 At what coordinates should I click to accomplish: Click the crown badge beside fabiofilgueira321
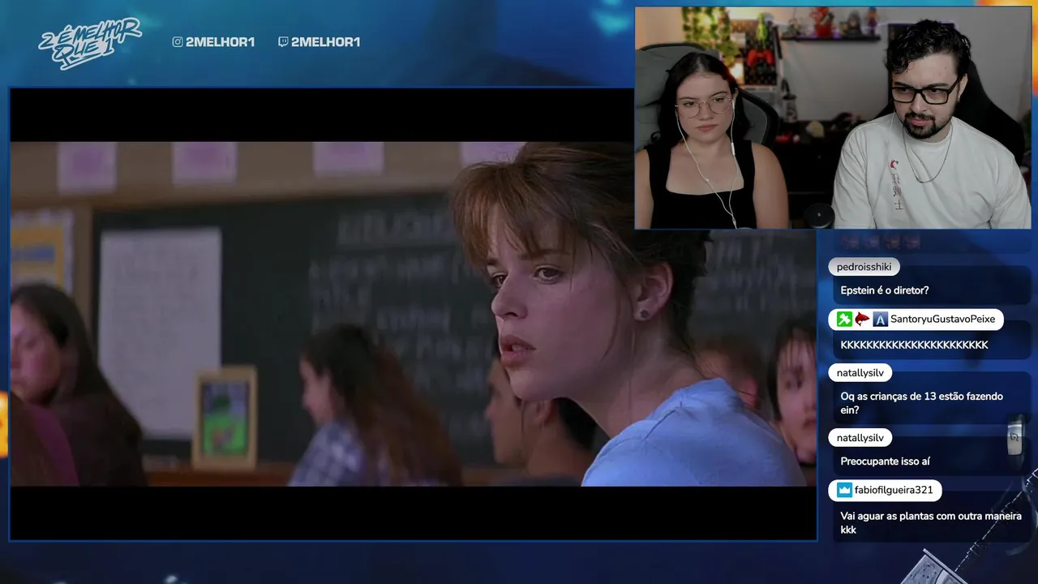point(844,490)
